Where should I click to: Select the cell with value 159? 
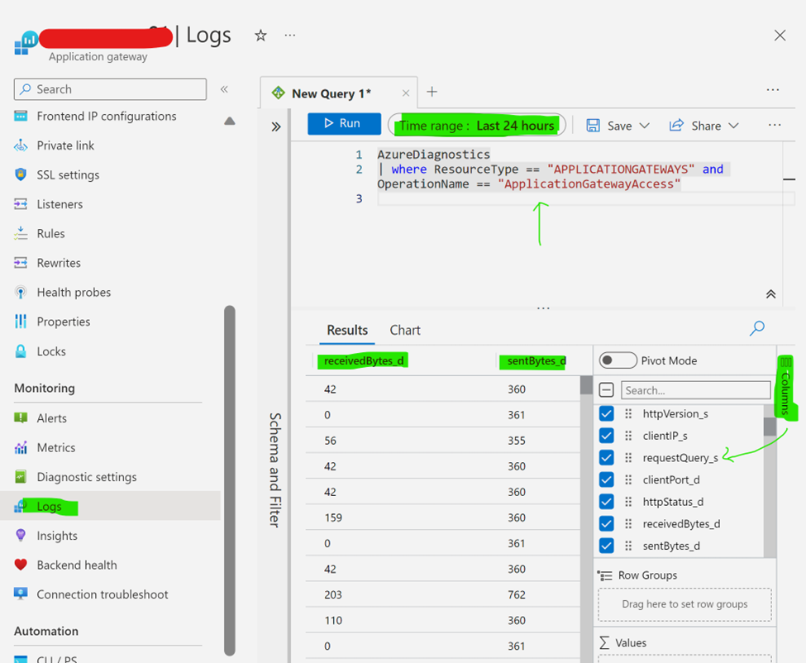333,518
